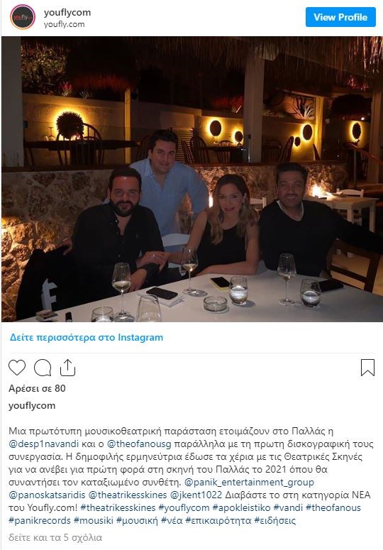Open 'Δείτε περισσότερα στο Instagram' link
Viewport: 383px width, 550px height.
point(87,337)
